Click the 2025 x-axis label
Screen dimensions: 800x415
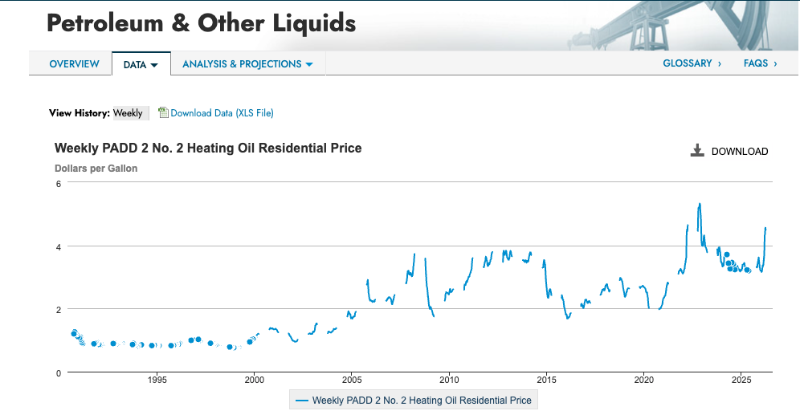(x=741, y=380)
